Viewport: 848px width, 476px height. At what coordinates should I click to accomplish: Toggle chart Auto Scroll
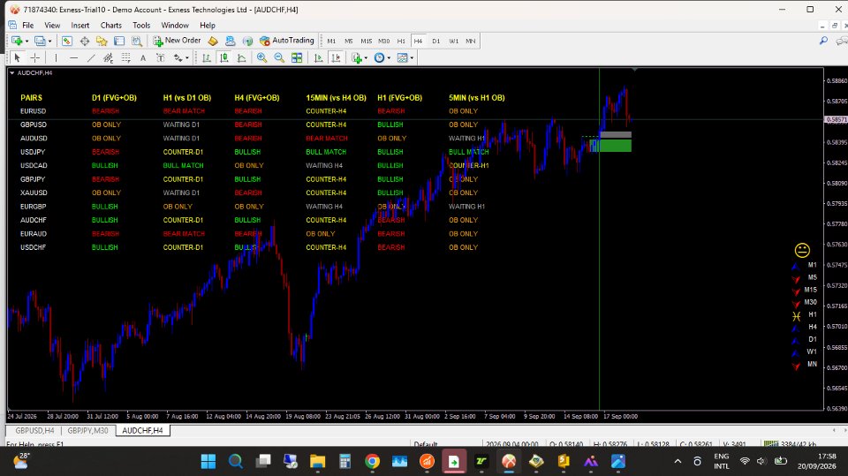[x=319, y=57]
